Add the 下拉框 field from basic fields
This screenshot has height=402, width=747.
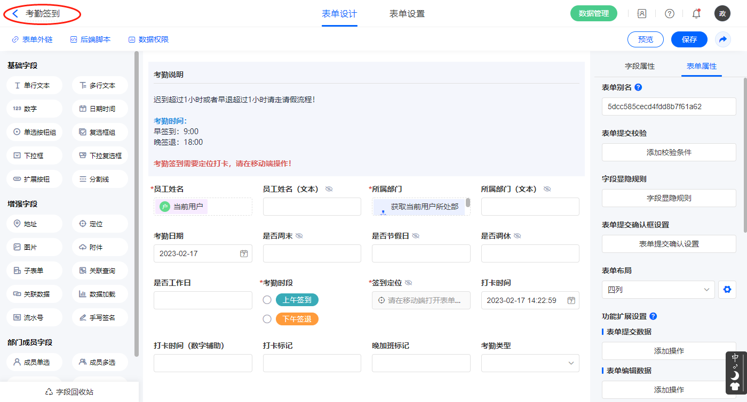pos(34,155)
